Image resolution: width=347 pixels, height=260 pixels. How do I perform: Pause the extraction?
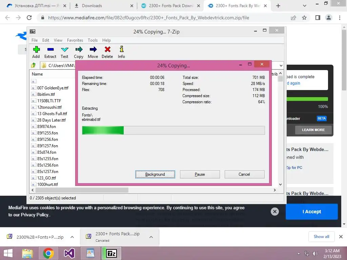click(x=200, y=174)
